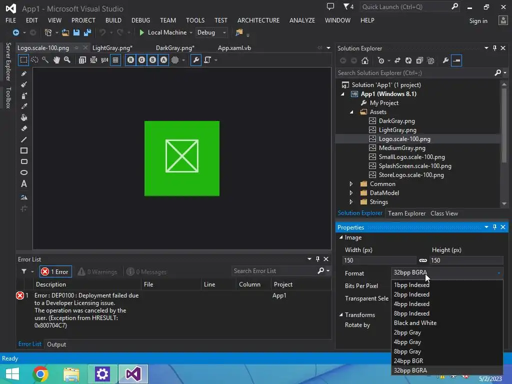Expand the Common folder
512x384 pixels.
pyautogui.click(x=351, y=184)
